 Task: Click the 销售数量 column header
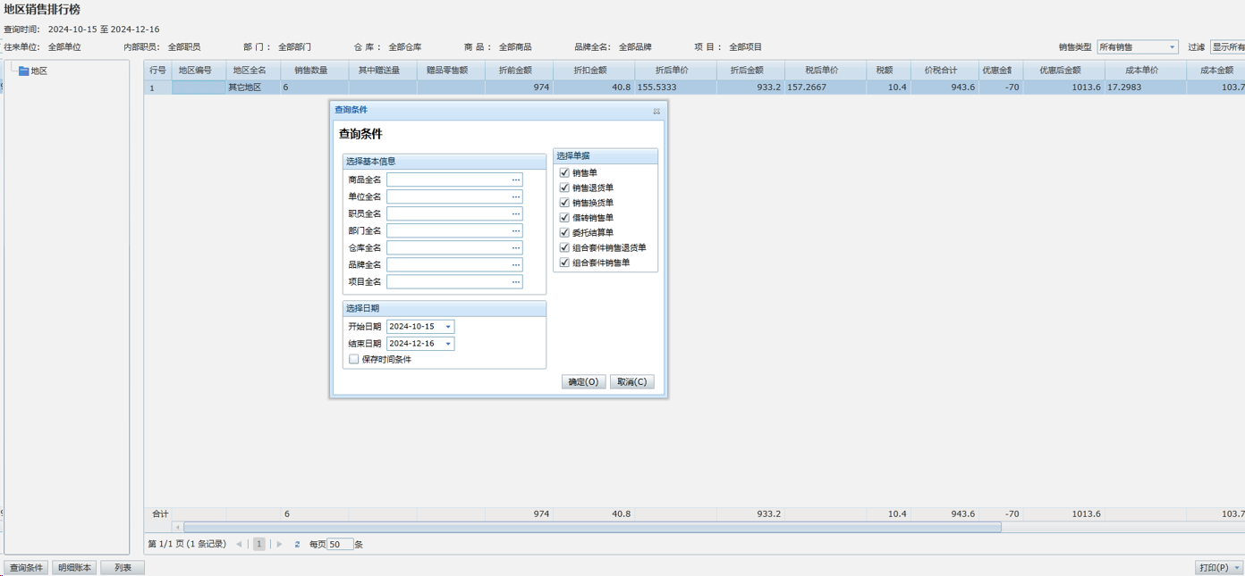[310, 70]
